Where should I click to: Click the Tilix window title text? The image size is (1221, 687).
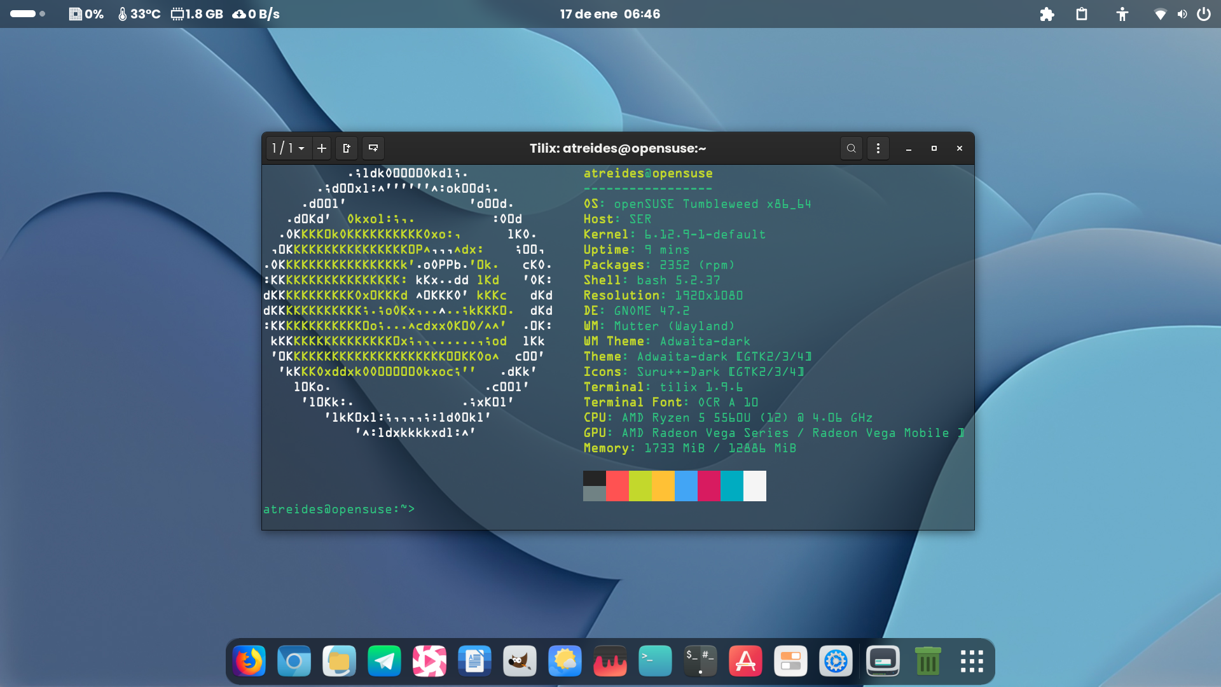617,148
